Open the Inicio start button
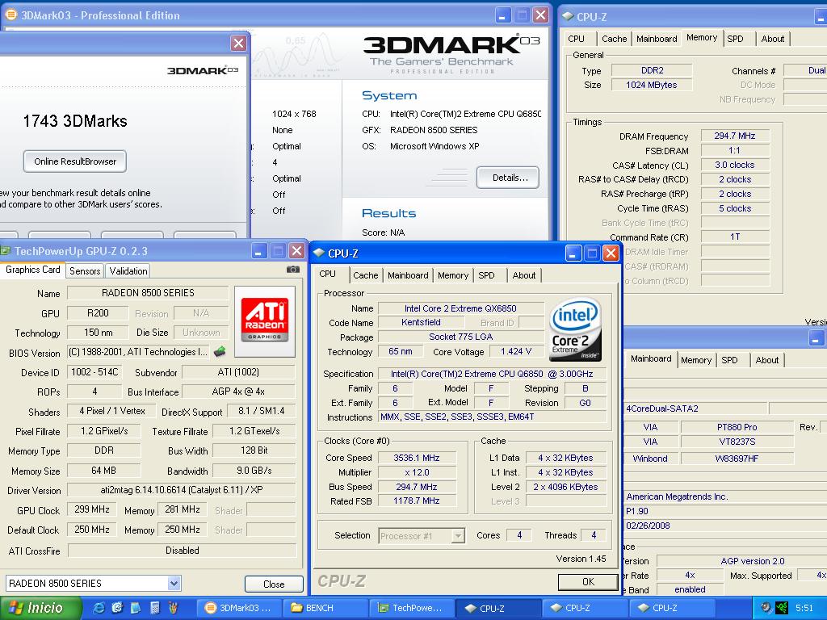This screenshot has width=827, height=620. 40,608
